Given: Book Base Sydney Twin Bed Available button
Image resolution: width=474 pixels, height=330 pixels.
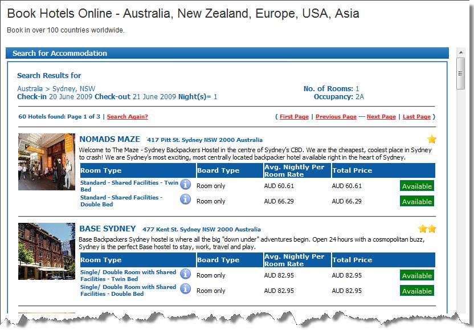Looking at the screenshot, I should [416, 275].
